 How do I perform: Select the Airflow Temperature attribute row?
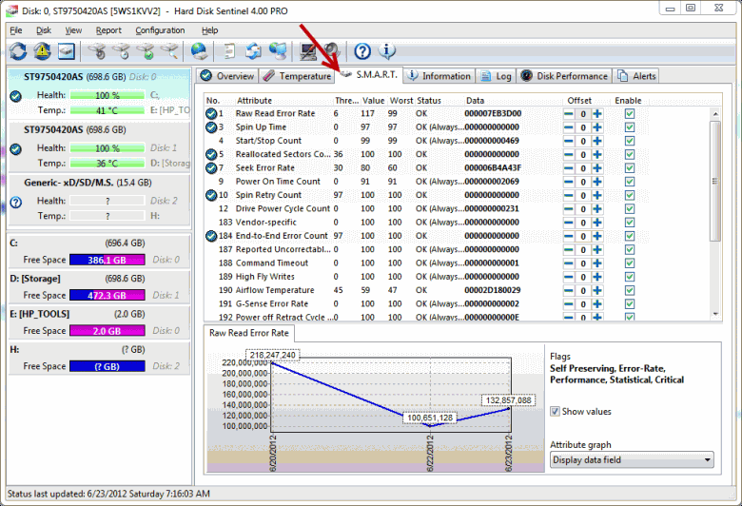click(426, 290)
